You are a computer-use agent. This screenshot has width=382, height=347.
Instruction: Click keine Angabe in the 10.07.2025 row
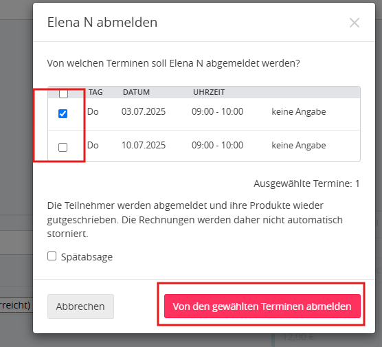coord(299,146)
